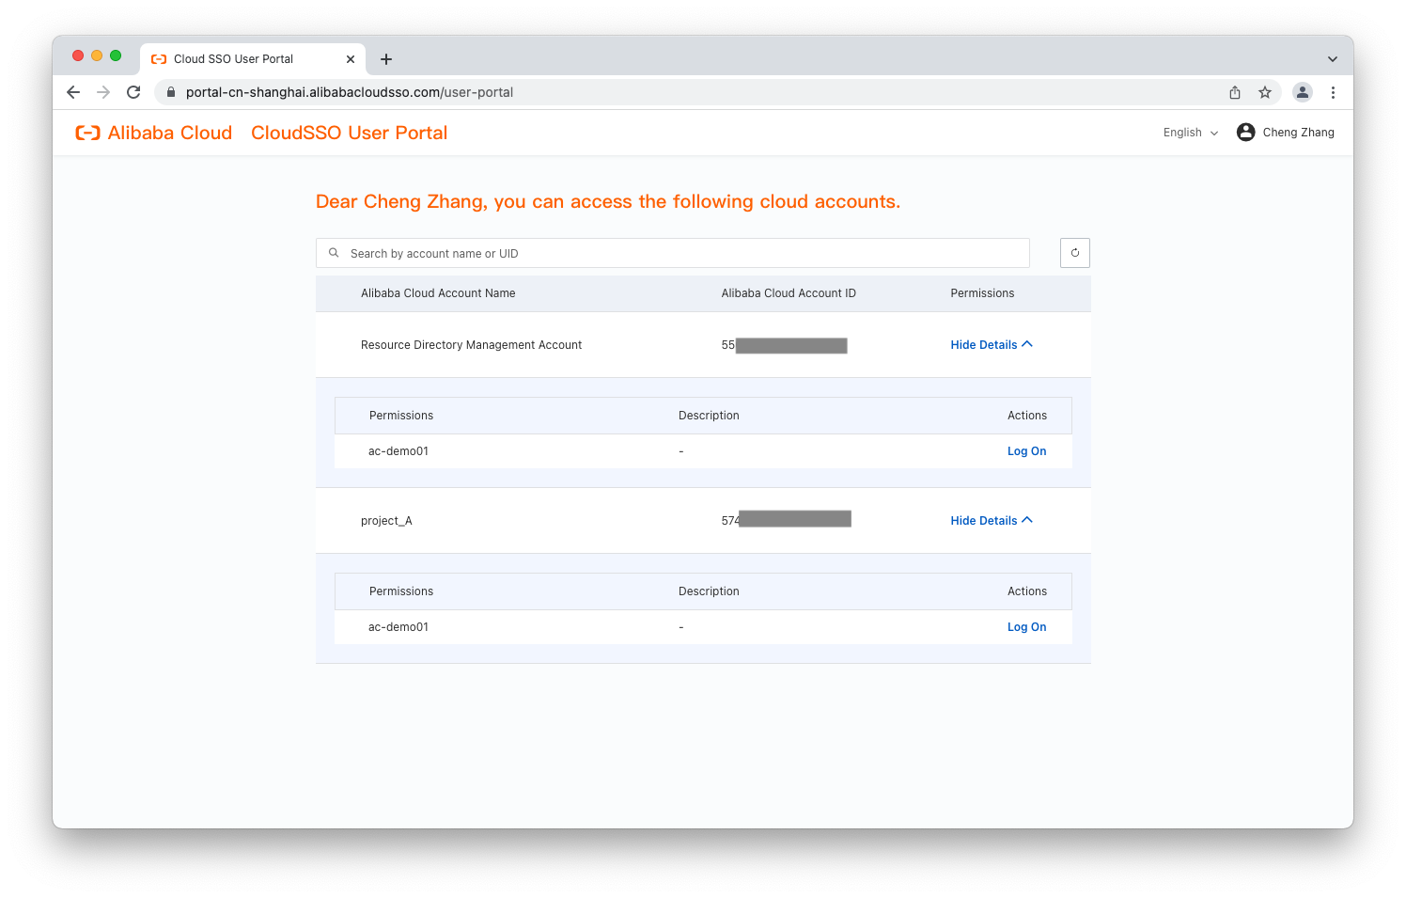Click the browser address bar URL

tap(350, 92)
